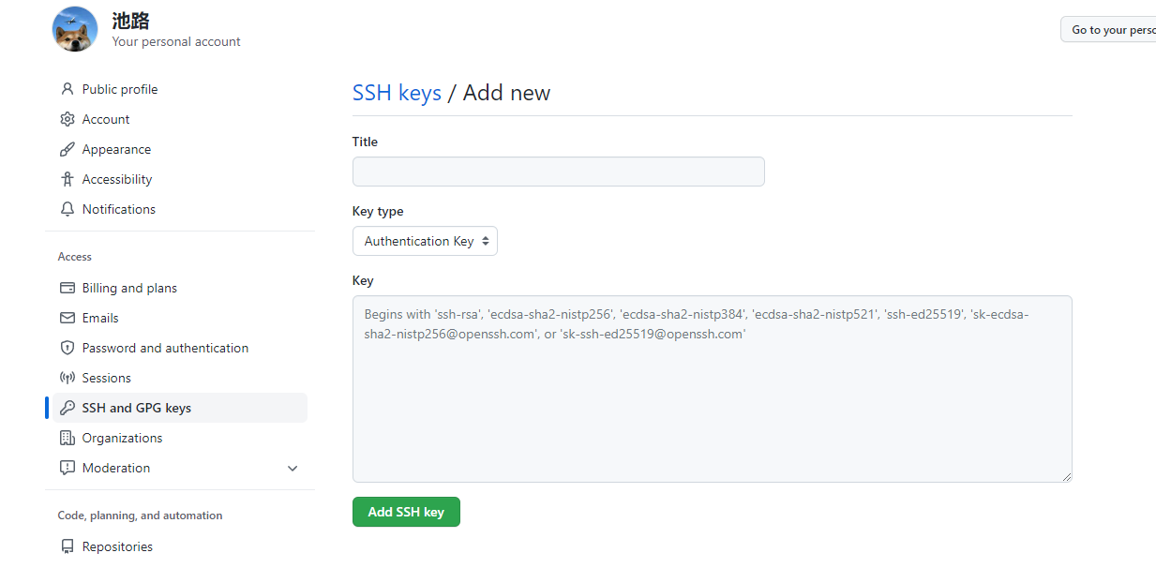Click the Billing credit card icon
1156x568 pixels.
coord(67,288)
